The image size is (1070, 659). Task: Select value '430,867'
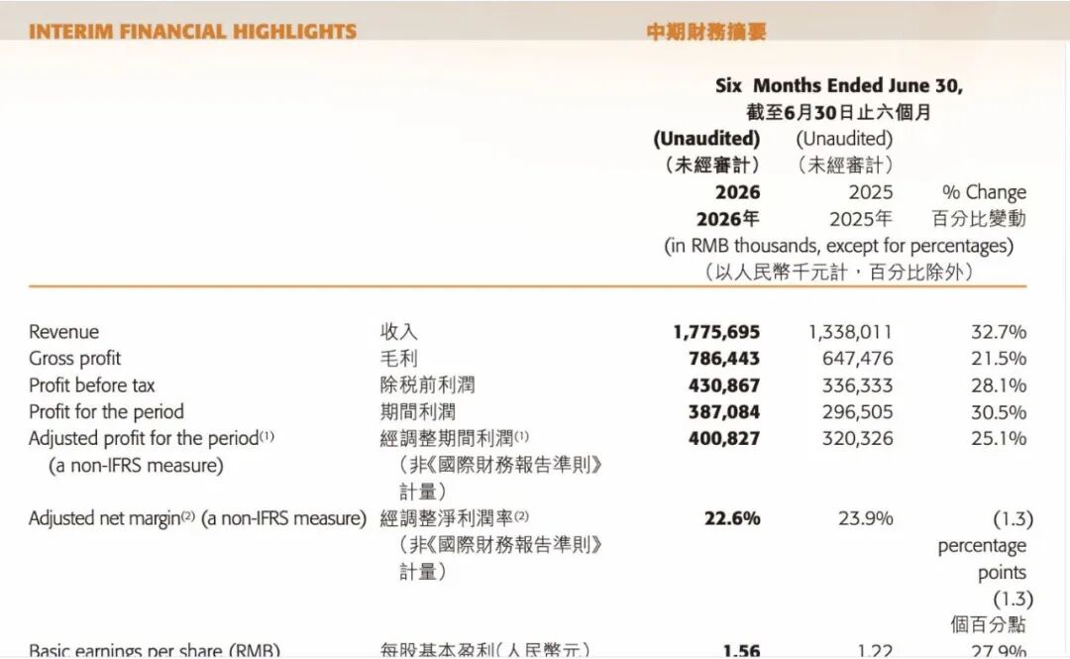[x=724, y=385]
